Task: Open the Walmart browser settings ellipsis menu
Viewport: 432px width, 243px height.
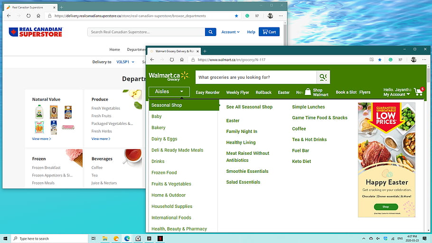Action: pos(424,59)
